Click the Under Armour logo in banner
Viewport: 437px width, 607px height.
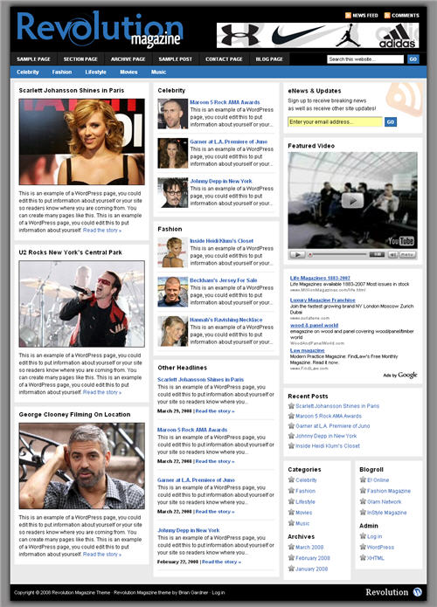240,35
